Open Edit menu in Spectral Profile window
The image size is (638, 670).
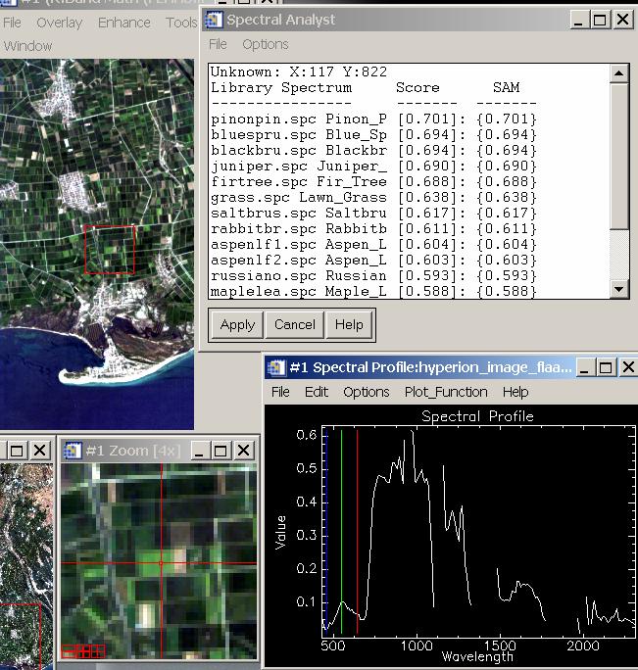pos(317,392)
